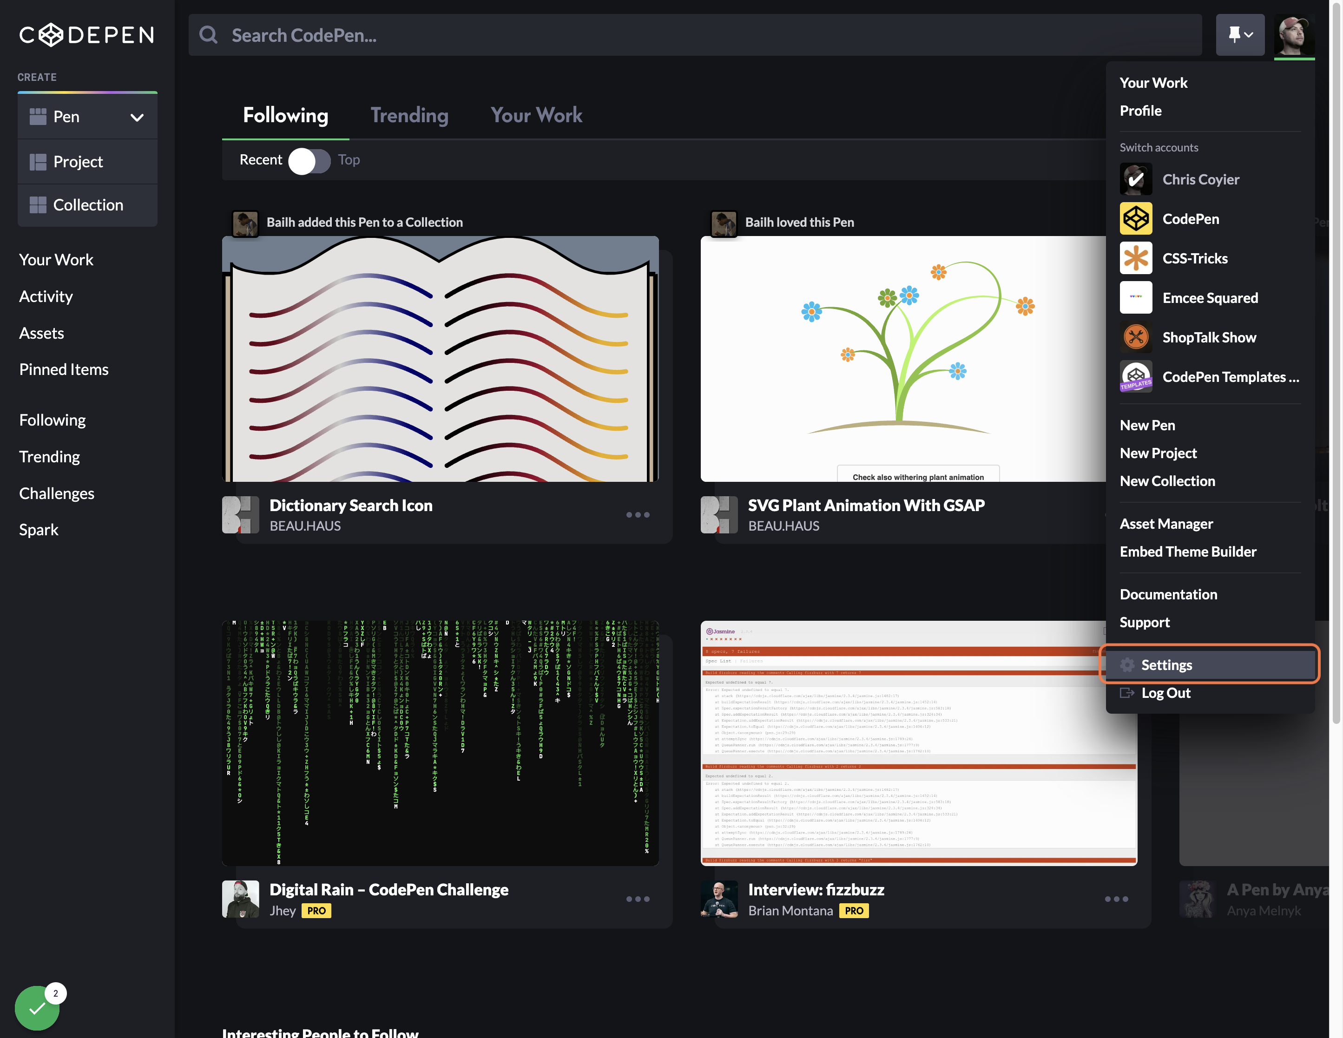Switch to the CSS-Tricks account icon

[x=1135, y=258]
